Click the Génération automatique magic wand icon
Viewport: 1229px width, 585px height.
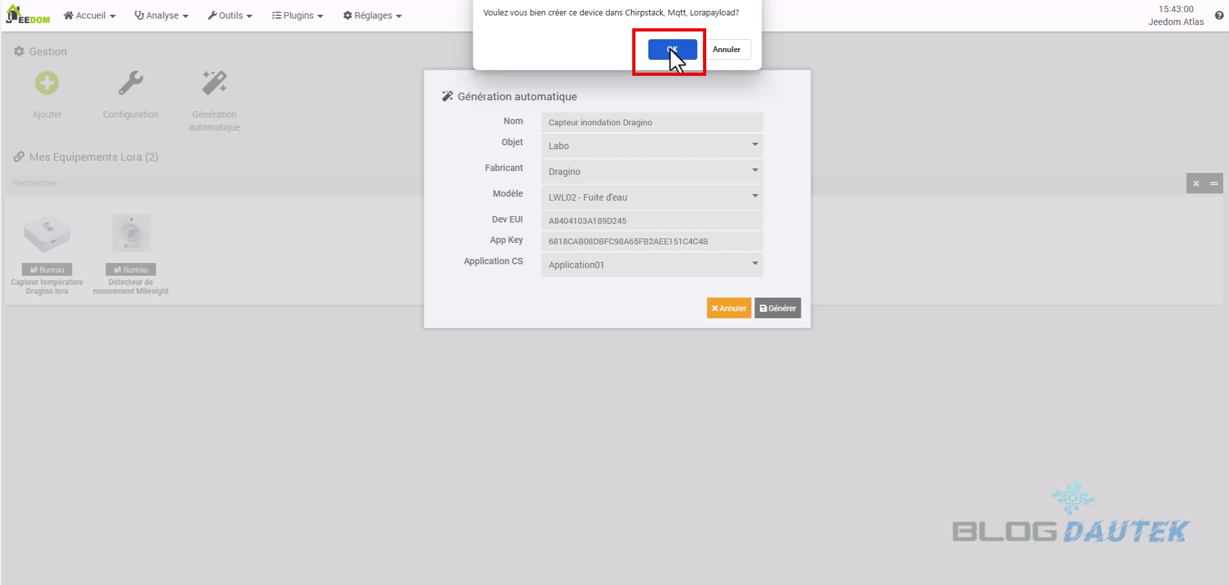(x=214, y=84)
